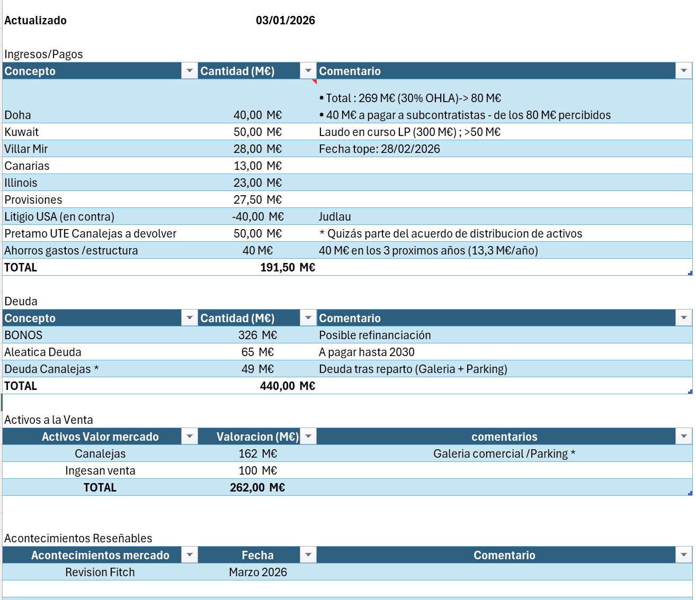Viewport: 696px width, 600px height.
Task: Open Concepto filter dropdown in Ingresos/Pagos table
Action: tap(189, 71)
